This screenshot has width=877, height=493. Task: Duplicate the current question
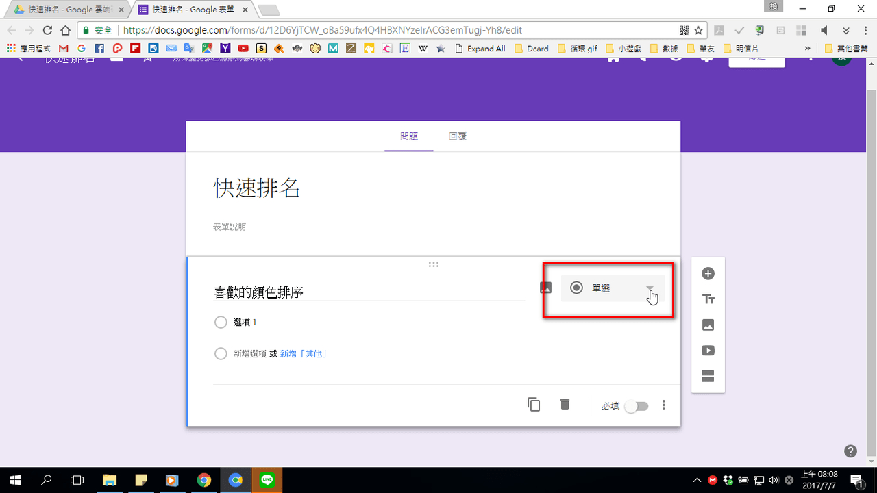(534, 405)
